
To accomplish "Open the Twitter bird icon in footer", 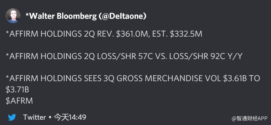I will tap(12, 117).
